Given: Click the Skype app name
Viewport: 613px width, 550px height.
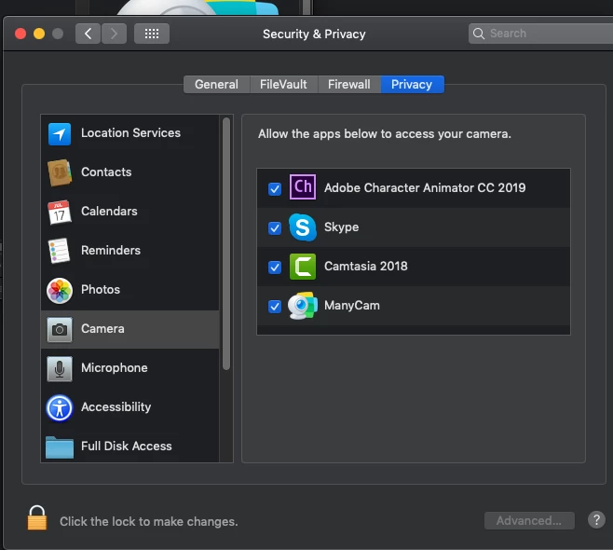Looking at the screenshot, I should point(341,227).
